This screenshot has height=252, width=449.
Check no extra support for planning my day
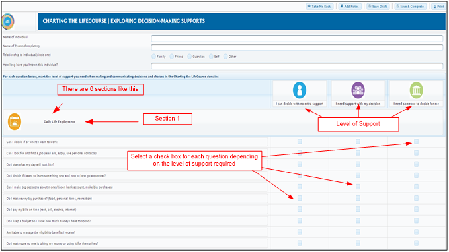coord(300,164)
